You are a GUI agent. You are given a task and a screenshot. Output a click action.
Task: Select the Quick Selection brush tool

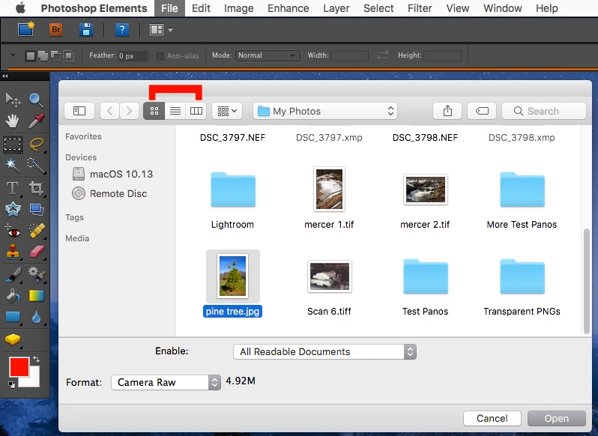(x=36, y=166)
